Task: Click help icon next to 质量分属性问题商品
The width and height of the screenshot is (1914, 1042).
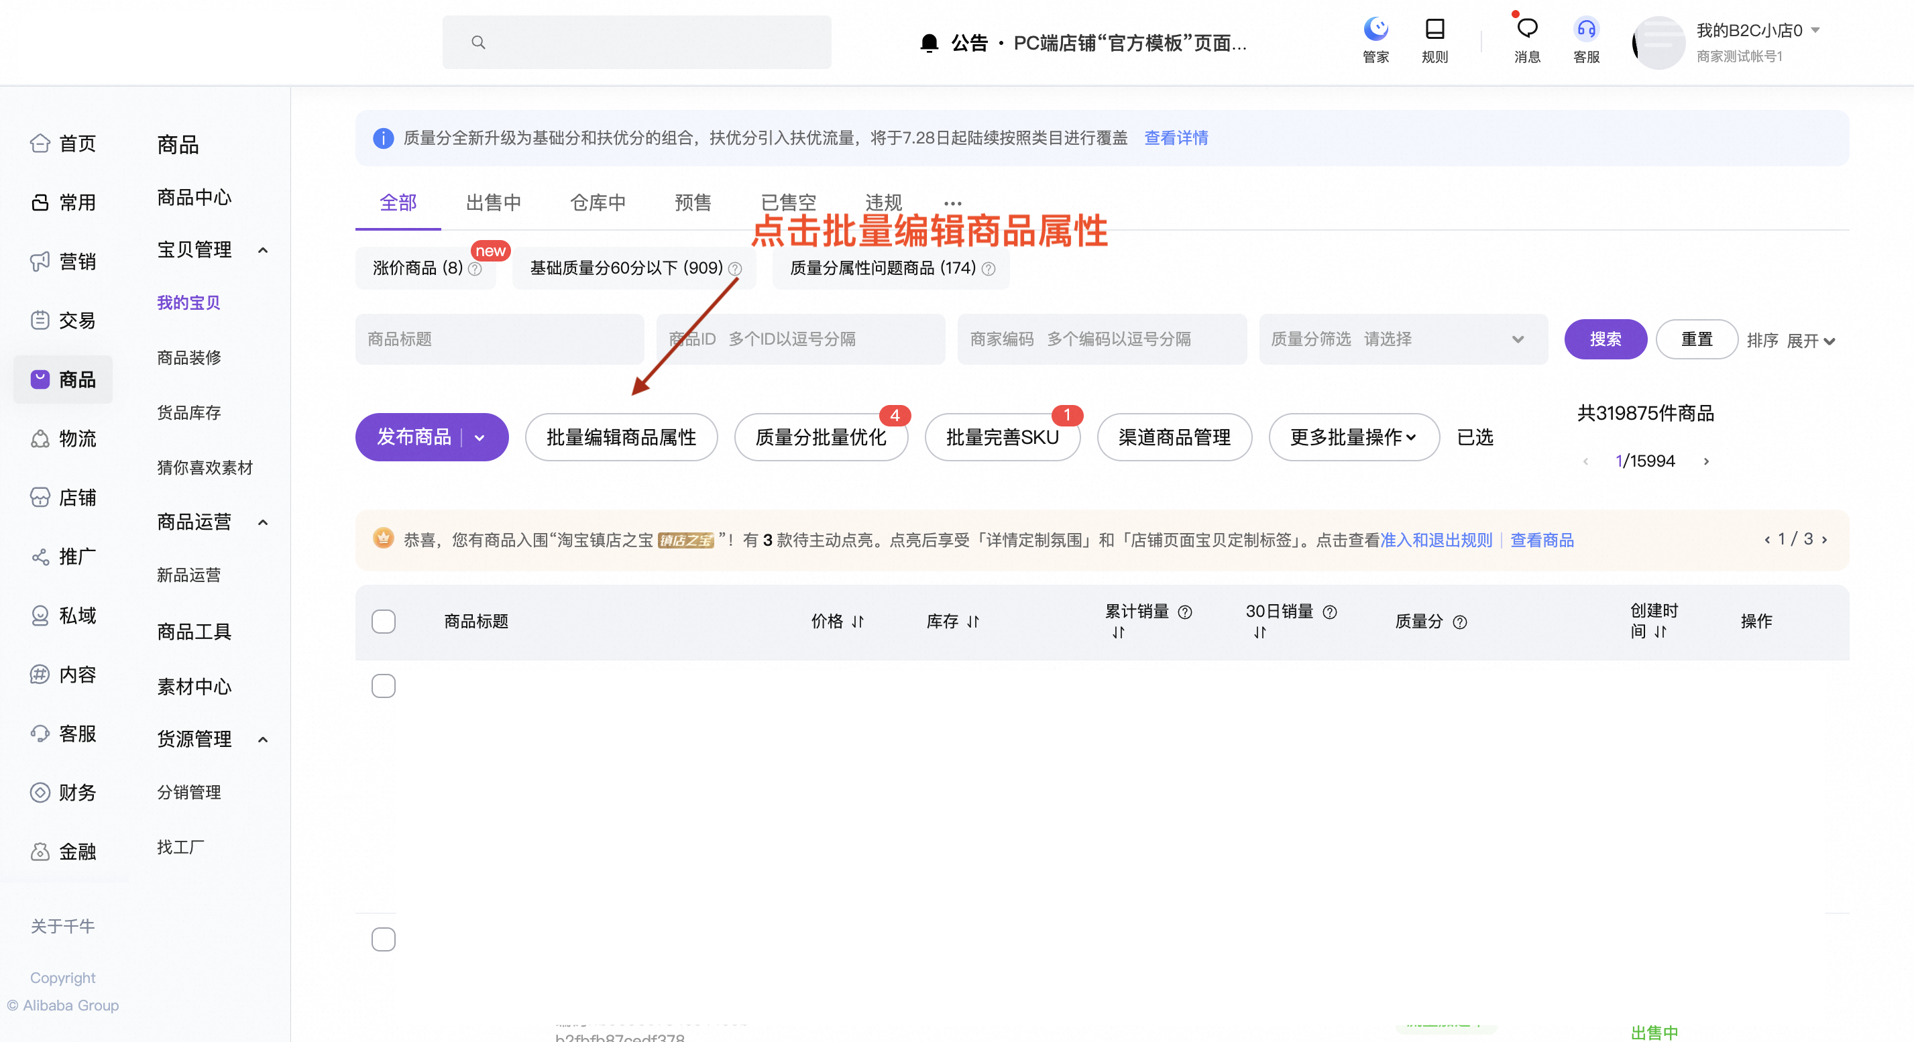Action: 989,269
